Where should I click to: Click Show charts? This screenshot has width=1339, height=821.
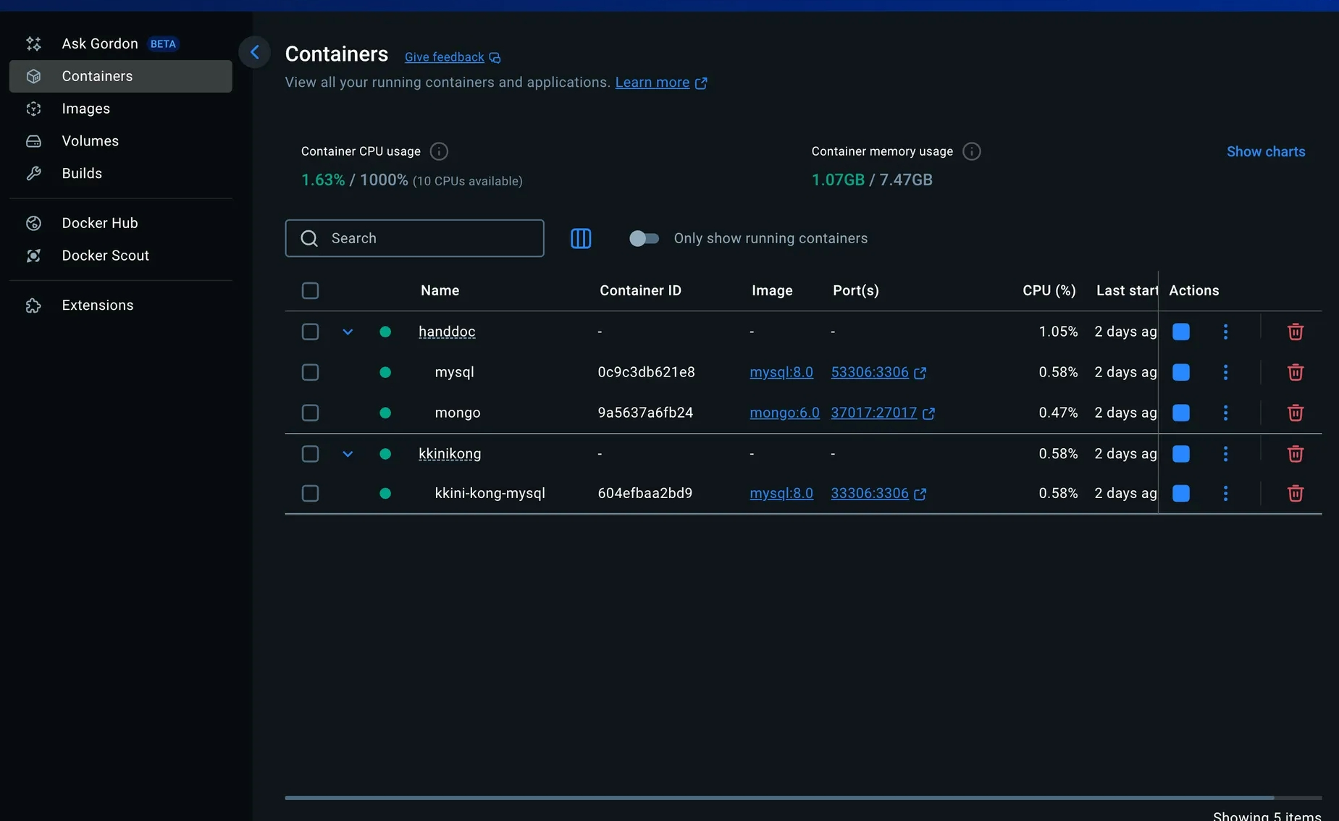(x=1266, y=151)
